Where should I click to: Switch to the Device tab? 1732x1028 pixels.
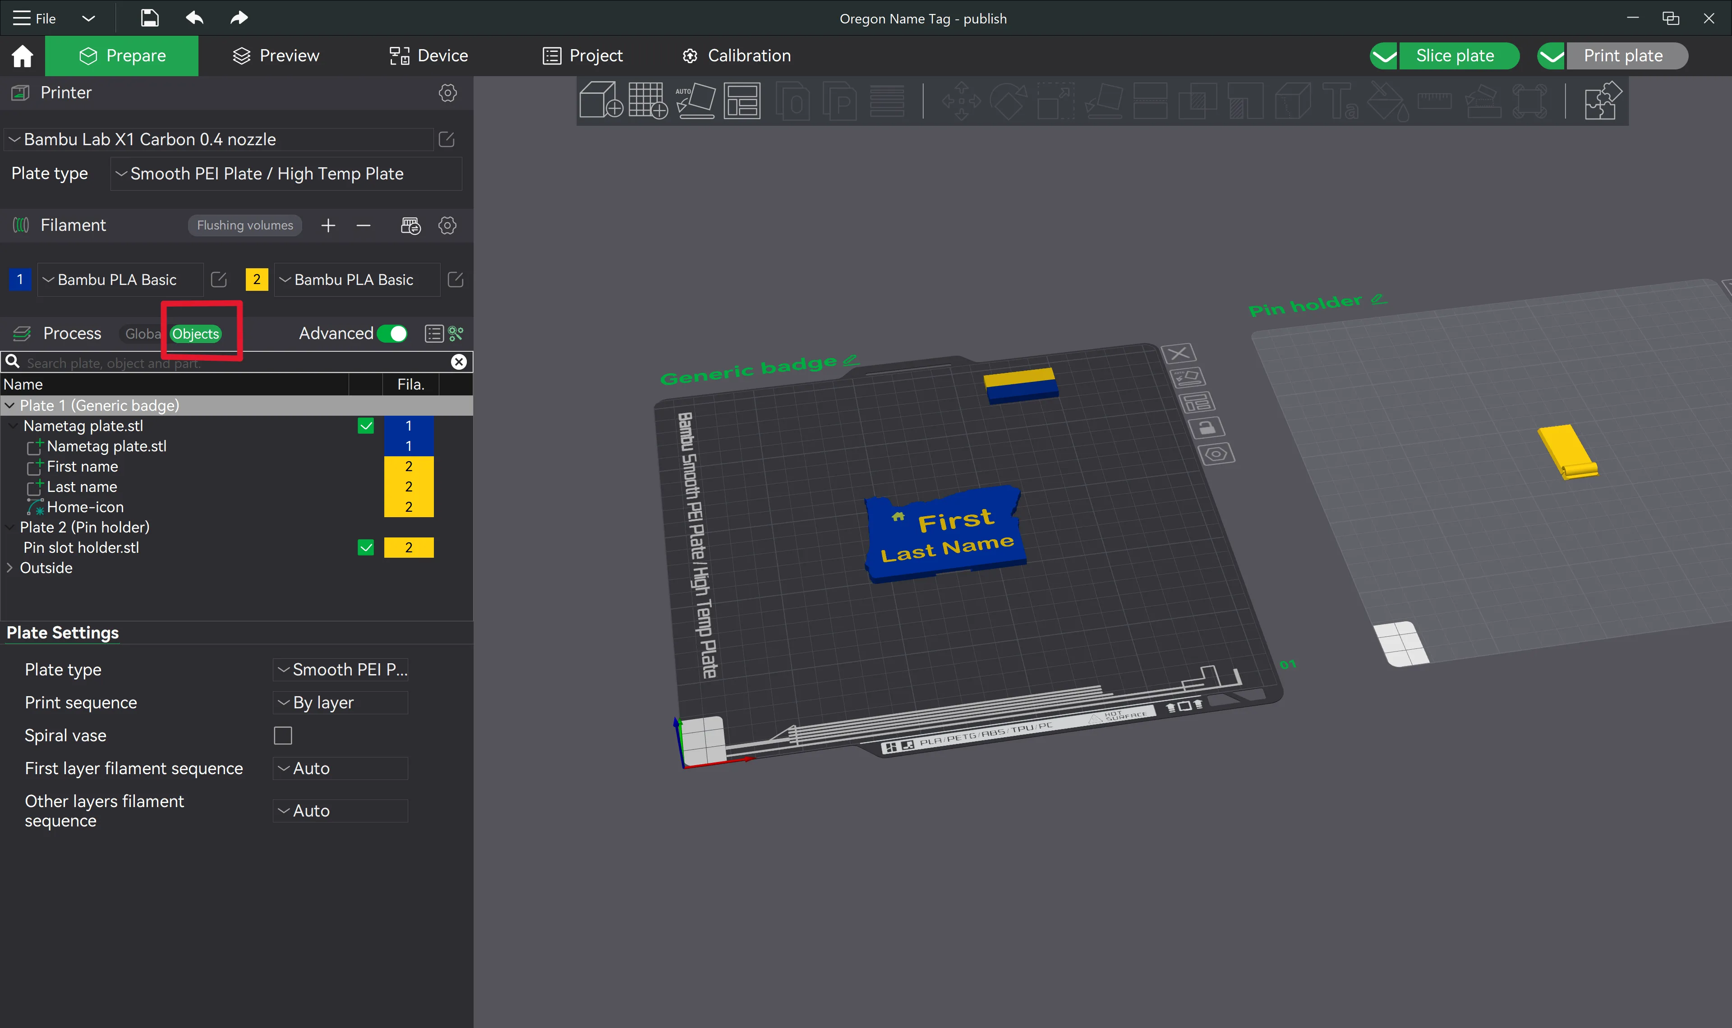point(429,55)
